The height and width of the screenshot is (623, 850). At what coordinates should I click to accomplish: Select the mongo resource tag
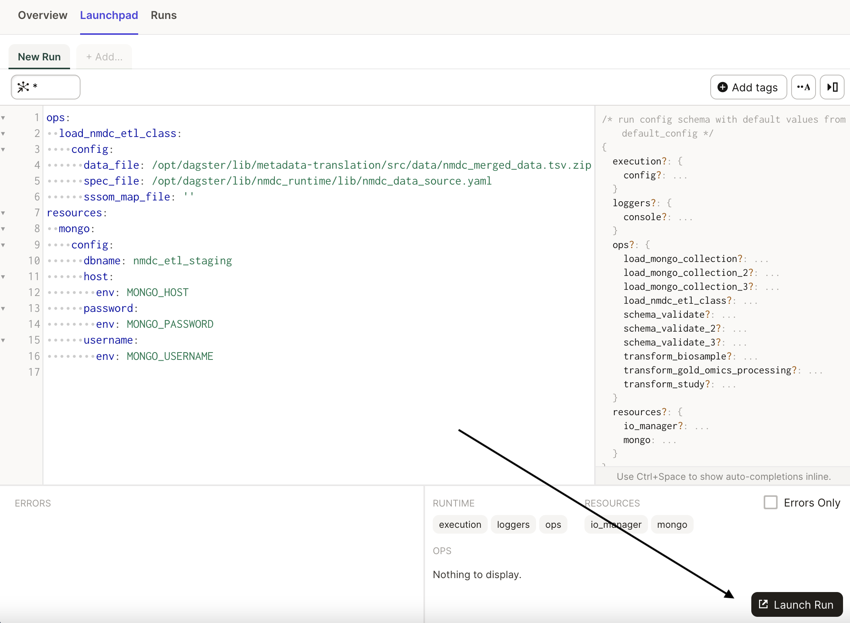[x=672, y=524]
